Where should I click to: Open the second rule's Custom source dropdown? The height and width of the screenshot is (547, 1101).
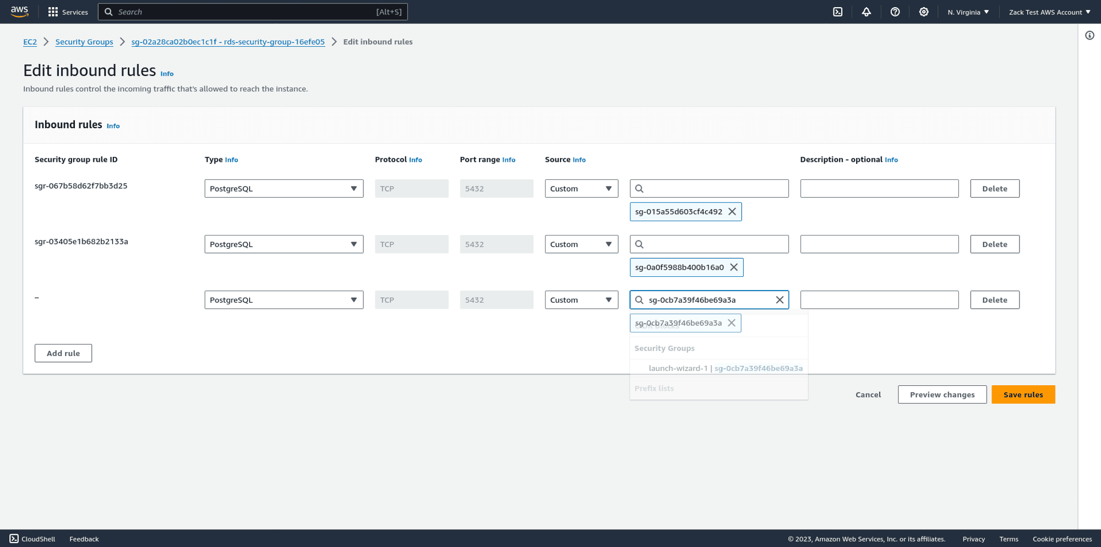581,244
